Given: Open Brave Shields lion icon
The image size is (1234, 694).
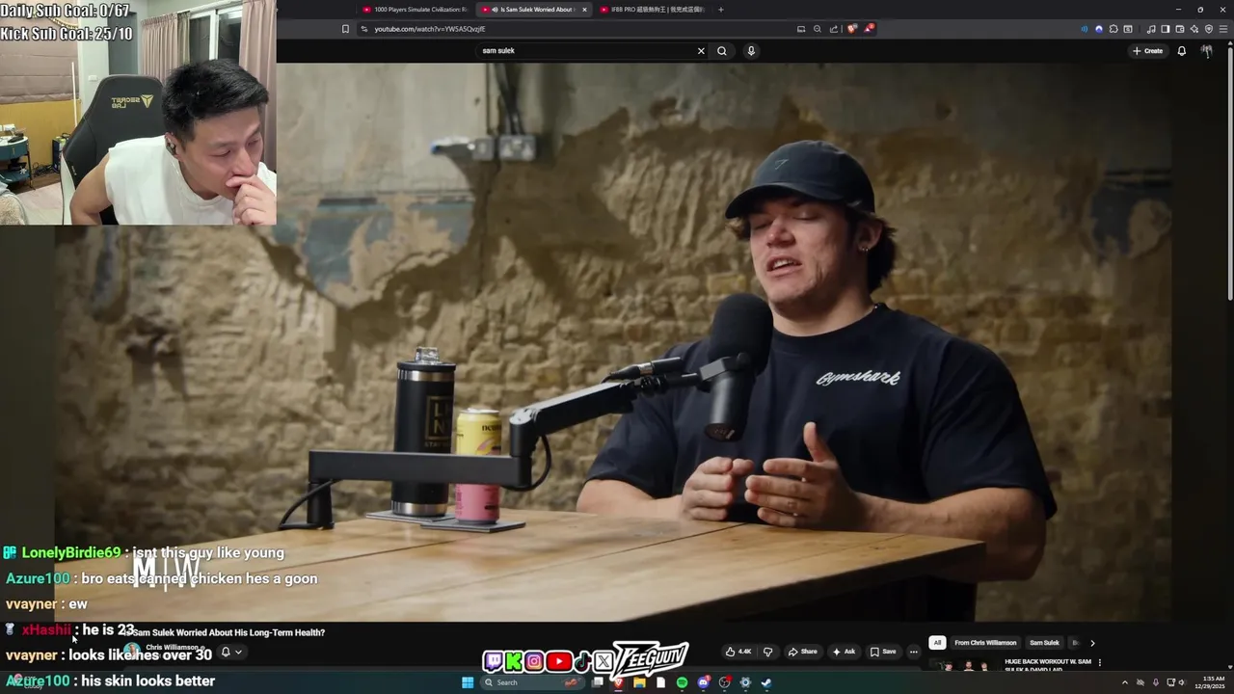Looking at the screenshot, I should [x=851, y=29].
